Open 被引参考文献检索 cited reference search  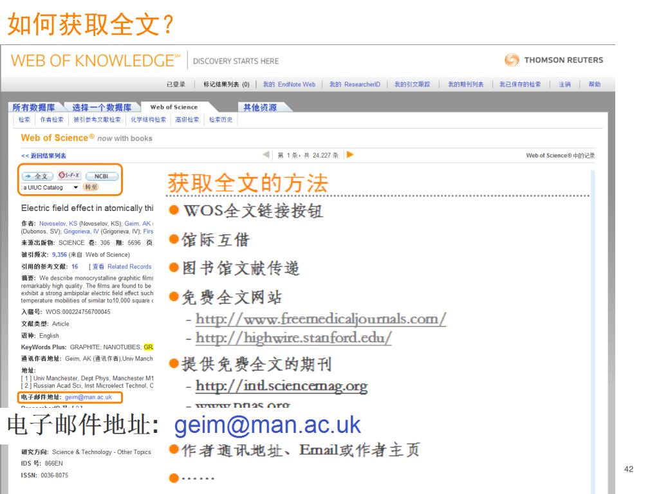point(97,120)
